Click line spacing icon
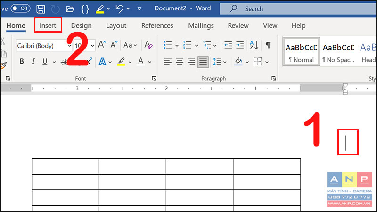 [217, 62]
